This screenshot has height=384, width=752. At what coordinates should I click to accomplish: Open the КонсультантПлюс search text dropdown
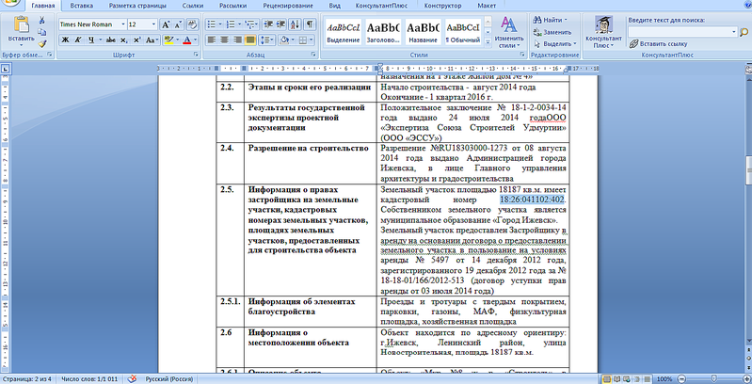tap(734, 32)
